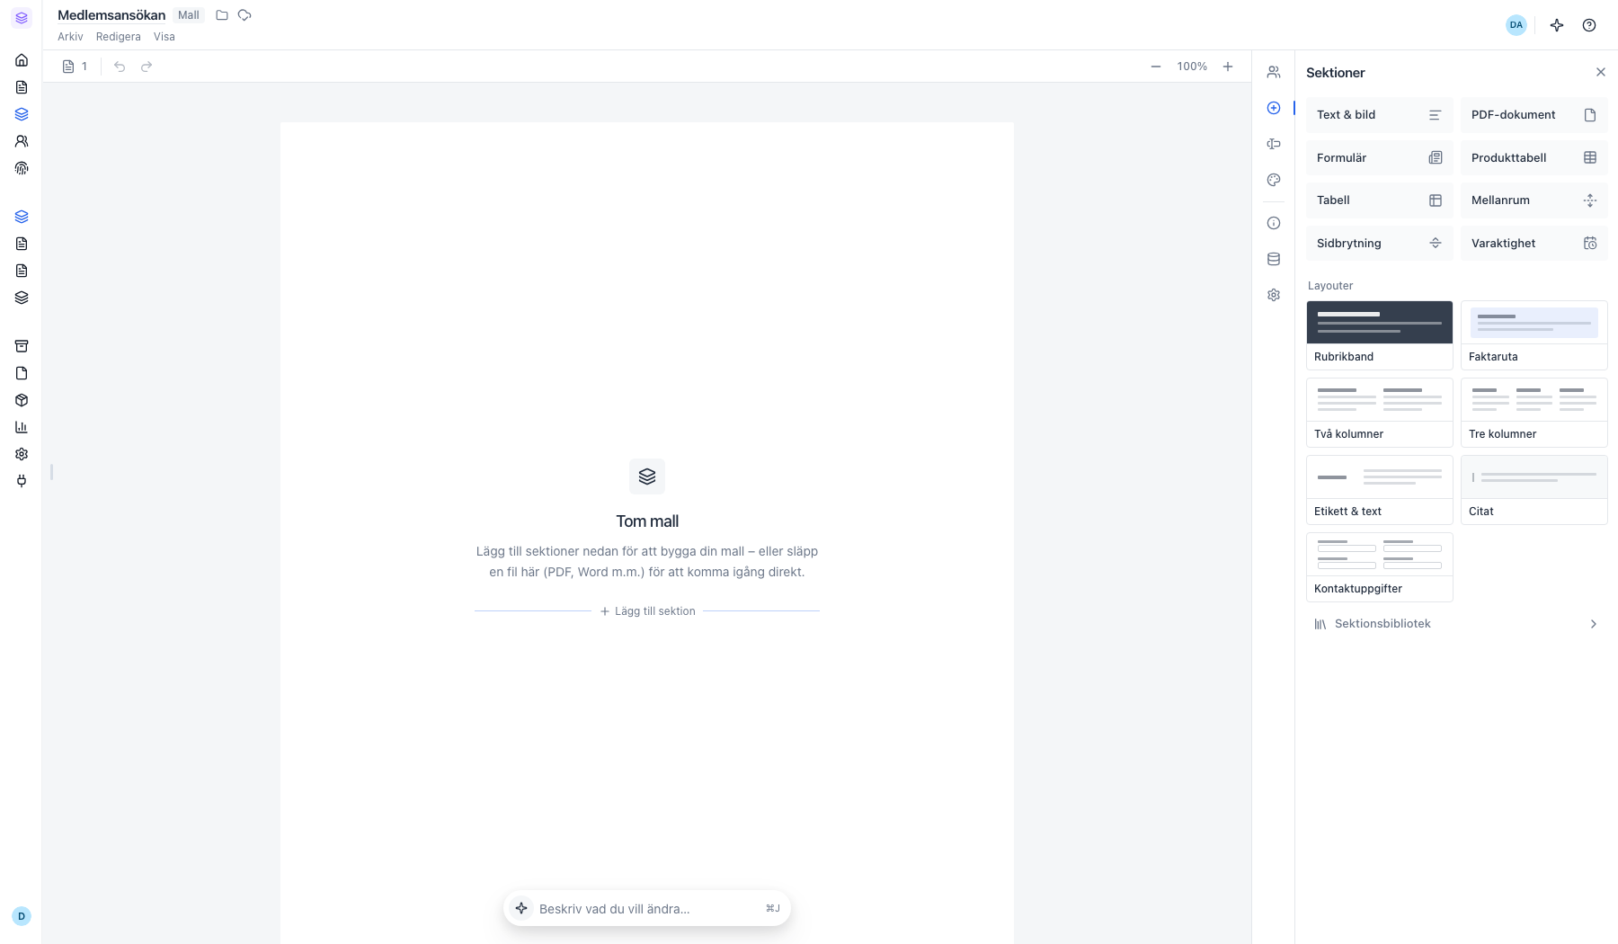Screen dimensions: 1618x944
Task: Click the home icon in left sidebar
Action: click(22, 60)
